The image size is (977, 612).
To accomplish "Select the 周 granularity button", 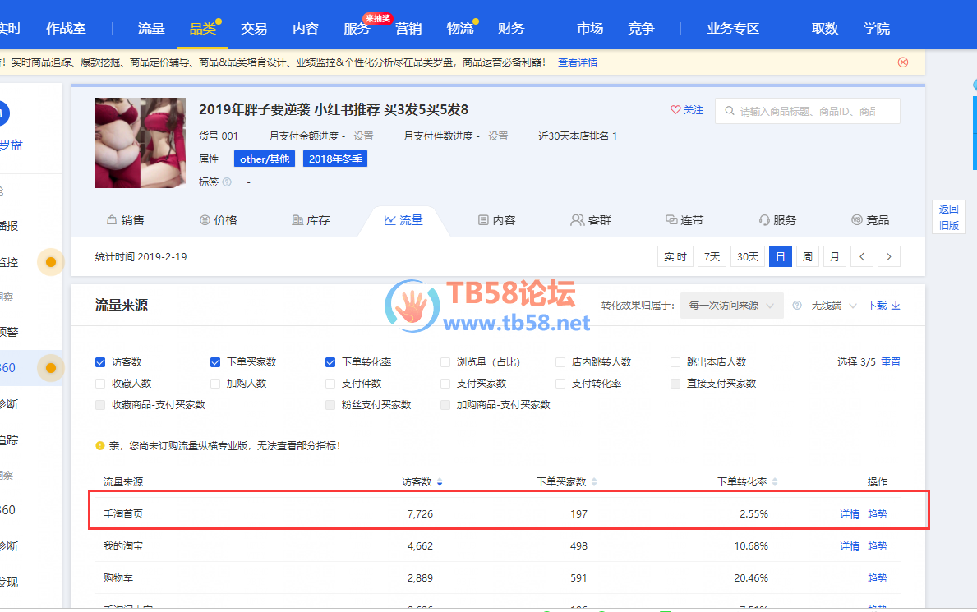I will pyautogui.click(x=808, y=257).
